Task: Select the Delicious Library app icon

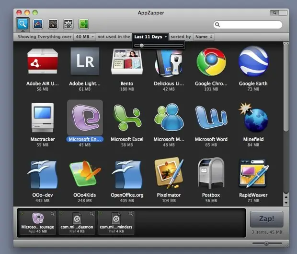Action: tap(169, 62)
